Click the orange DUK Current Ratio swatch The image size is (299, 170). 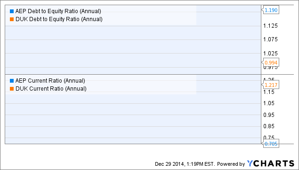pyautogui.click(x=12, y=89)
